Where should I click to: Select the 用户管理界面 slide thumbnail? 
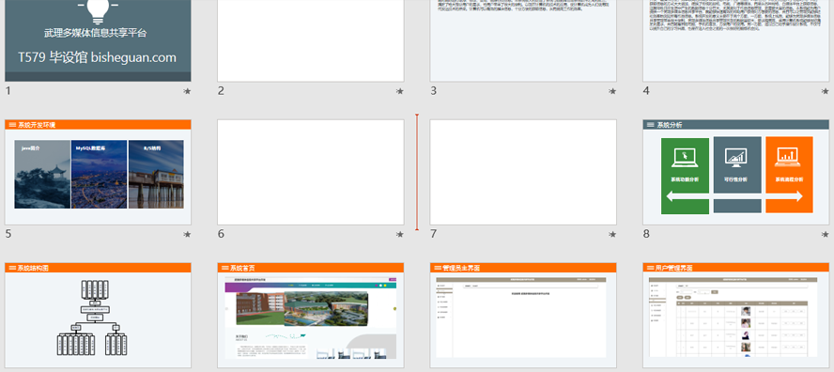tap(736, 315)
